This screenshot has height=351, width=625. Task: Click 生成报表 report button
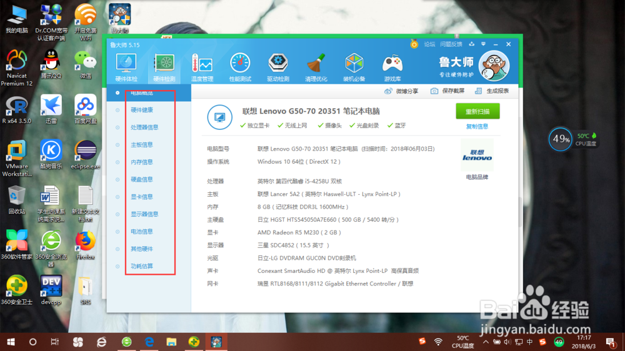pyautogui.click(x=492, y=91)
